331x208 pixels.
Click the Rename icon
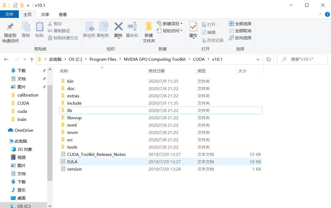pos(132,27)
